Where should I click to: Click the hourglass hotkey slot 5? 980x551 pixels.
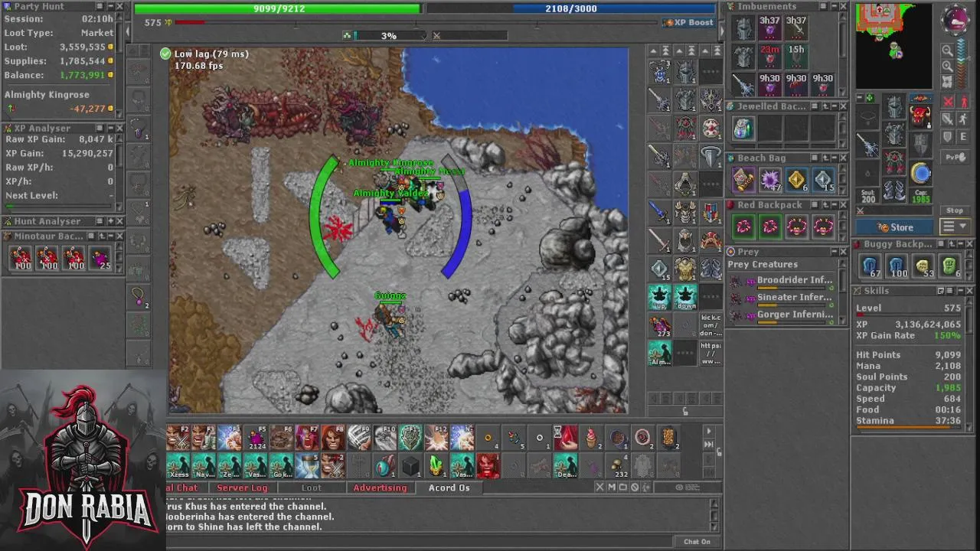point(308,465)
